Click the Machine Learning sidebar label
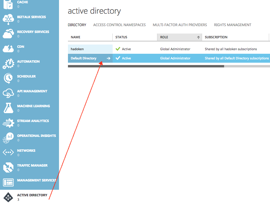Screen dimensions: 270x204 point(34,106)
